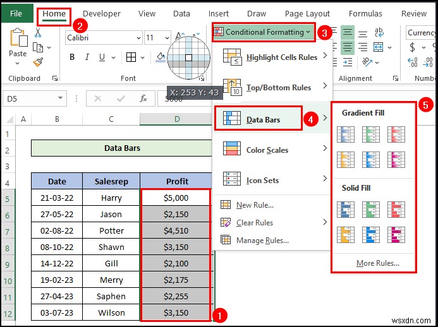Open Icon Sets submenu
Image resolution: width=438 pixels, height=327 pixels.
click(x=272, y=181)
